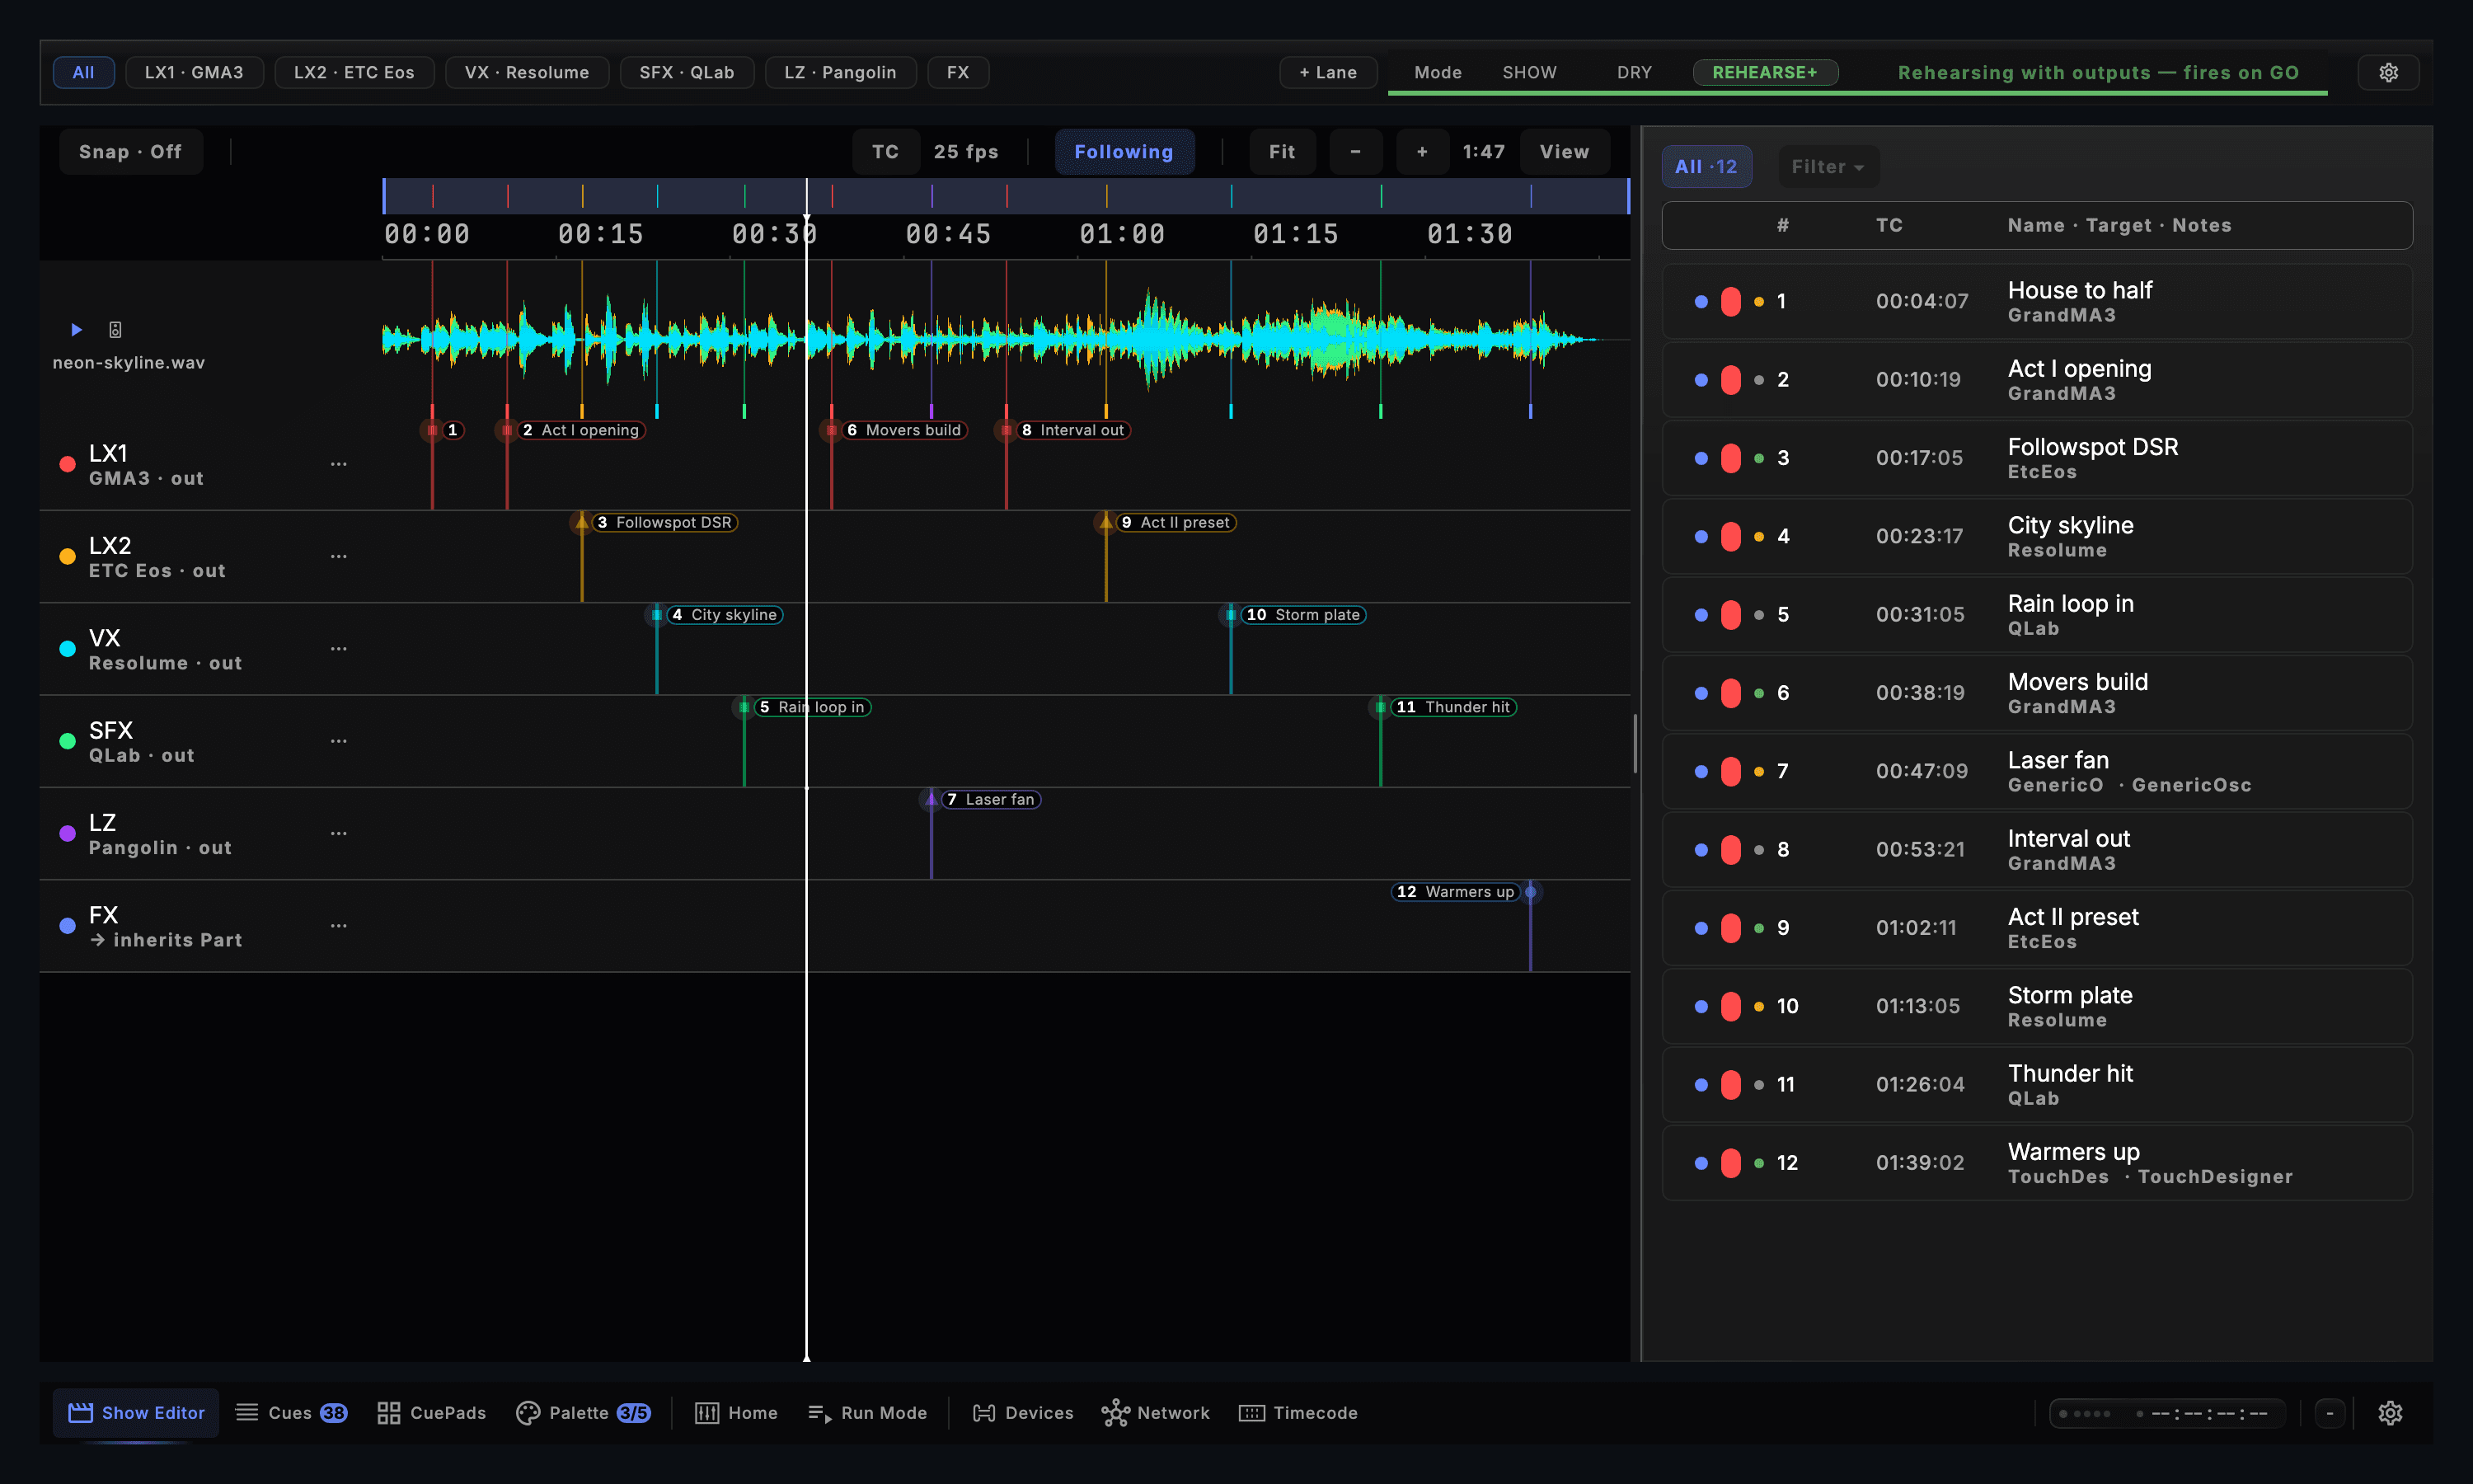Click All · 12 cue list button
Viewport: 2473px width, 1484px height.
pyautogui.click(x=1706, y=166)
